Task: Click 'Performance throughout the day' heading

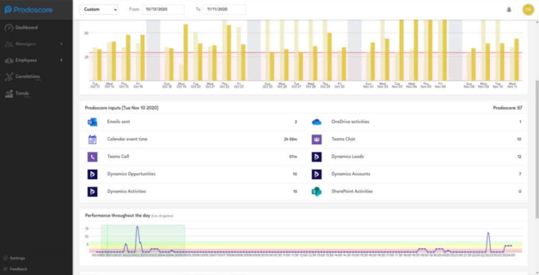Action: [x=118, y=215]
